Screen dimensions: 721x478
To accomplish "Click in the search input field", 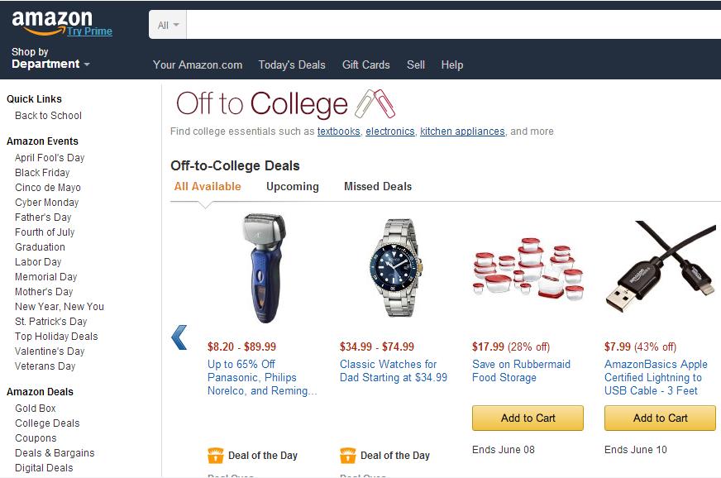I will point(446,26).
